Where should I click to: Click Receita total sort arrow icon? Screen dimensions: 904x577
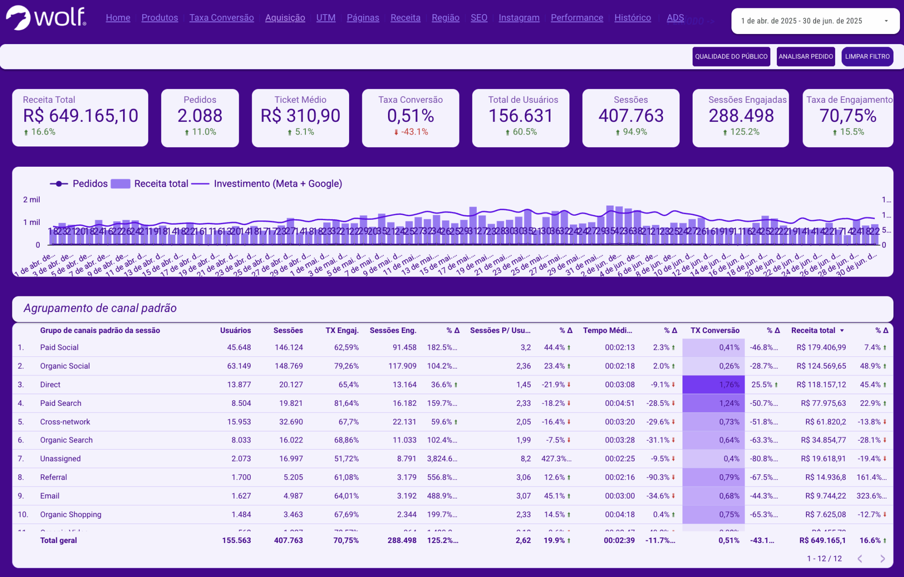842,330
